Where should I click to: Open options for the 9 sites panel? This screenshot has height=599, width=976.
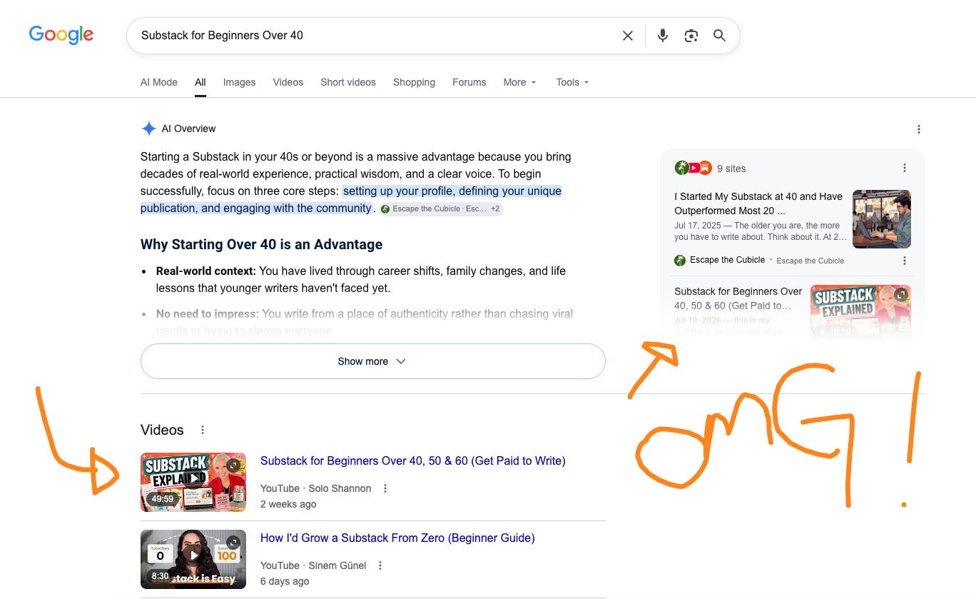tap(905, 168)
